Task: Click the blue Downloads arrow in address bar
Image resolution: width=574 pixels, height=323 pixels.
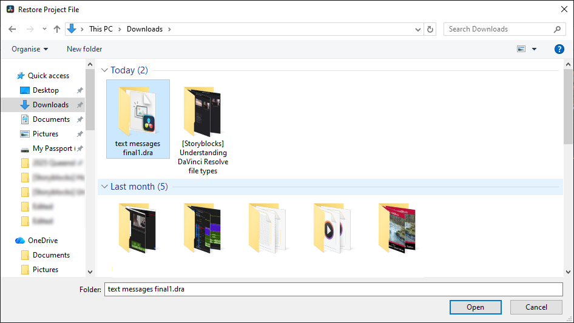Action: click(72, 28)
